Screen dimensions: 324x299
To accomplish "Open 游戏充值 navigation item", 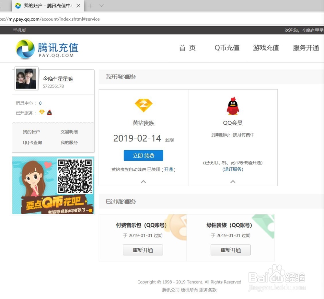I will 266,48.
